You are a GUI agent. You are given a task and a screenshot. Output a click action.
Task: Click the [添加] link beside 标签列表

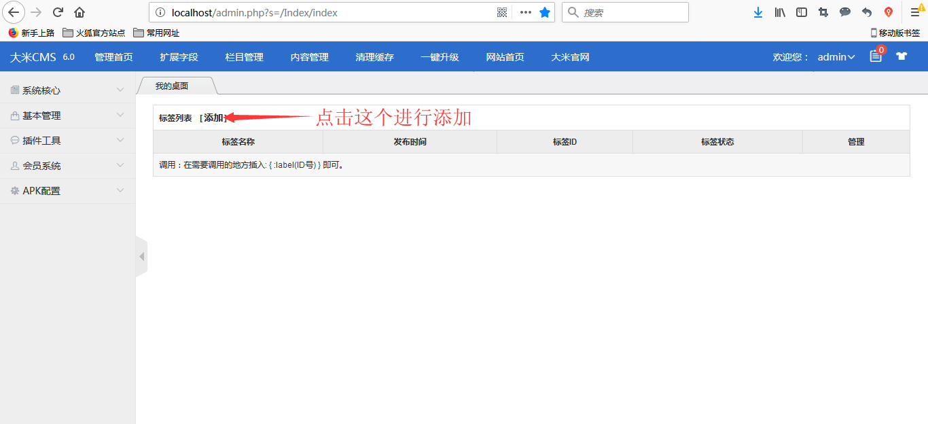pos(213,118)
